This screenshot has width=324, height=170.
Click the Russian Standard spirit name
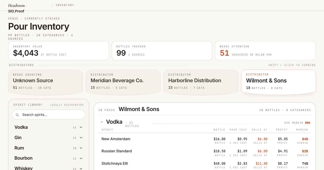[117, 151]
